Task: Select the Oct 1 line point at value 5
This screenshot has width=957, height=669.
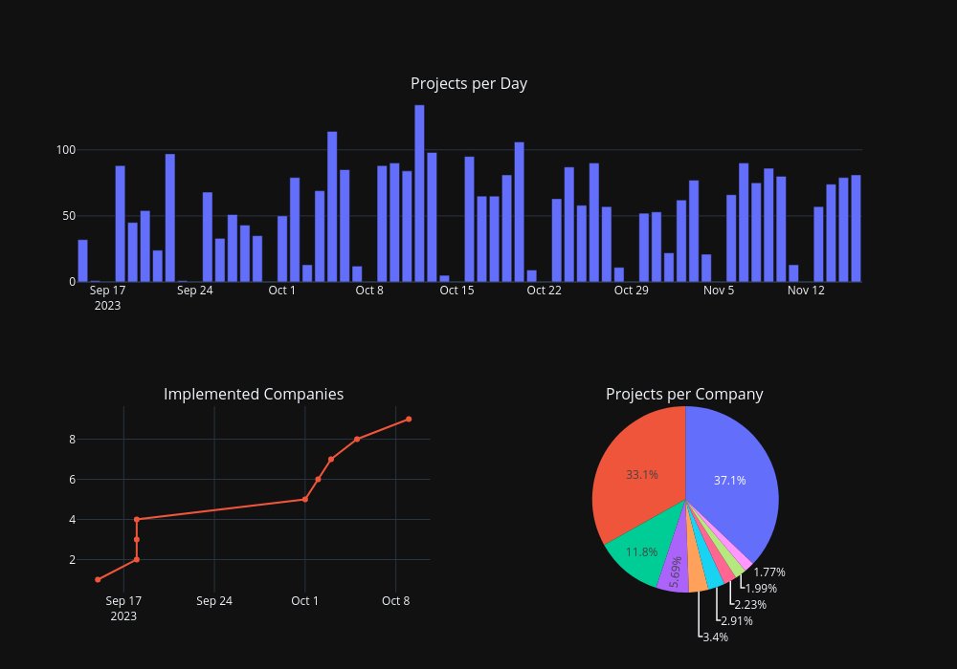Action: pyautogui.click(x=305, y=499)
